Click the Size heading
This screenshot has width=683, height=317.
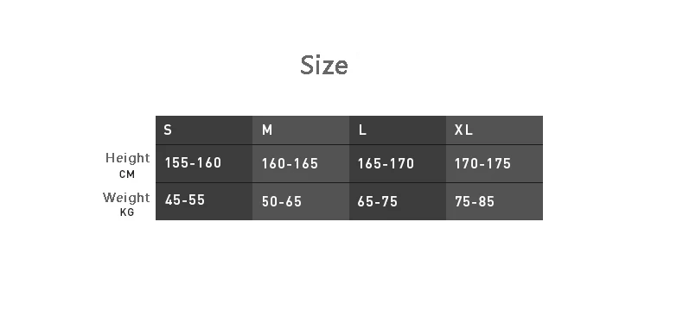click(x=324, y=66)
